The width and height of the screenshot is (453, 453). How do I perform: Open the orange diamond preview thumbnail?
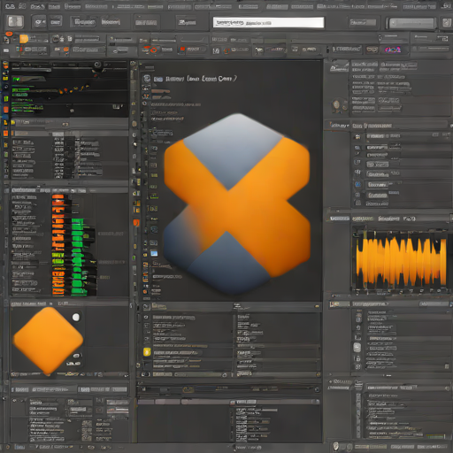pos(48,341)
